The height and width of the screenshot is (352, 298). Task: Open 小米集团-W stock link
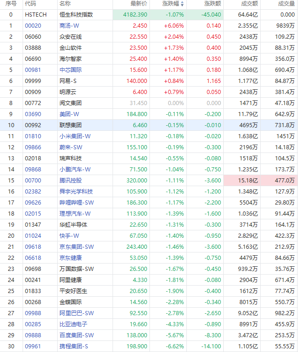[75, 136]
